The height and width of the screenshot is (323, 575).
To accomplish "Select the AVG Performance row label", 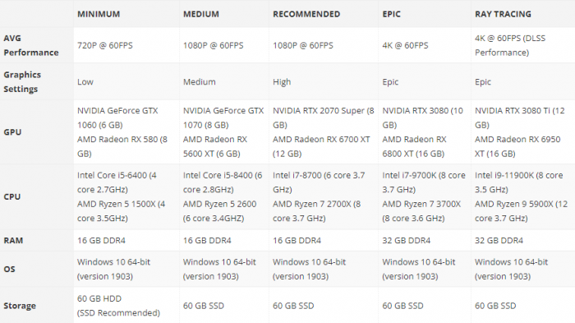I will [x=31, y=45].
